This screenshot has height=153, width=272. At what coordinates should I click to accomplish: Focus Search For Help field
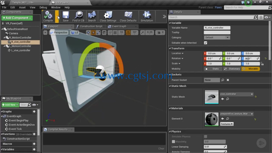[x=246, y=7]
